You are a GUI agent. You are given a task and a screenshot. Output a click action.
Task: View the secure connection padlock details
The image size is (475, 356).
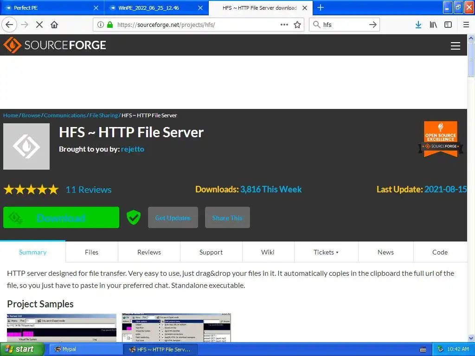[x=110, y=25]
